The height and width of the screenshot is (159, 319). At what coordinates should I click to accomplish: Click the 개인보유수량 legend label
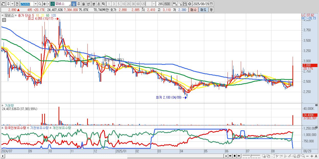point(62,128)
